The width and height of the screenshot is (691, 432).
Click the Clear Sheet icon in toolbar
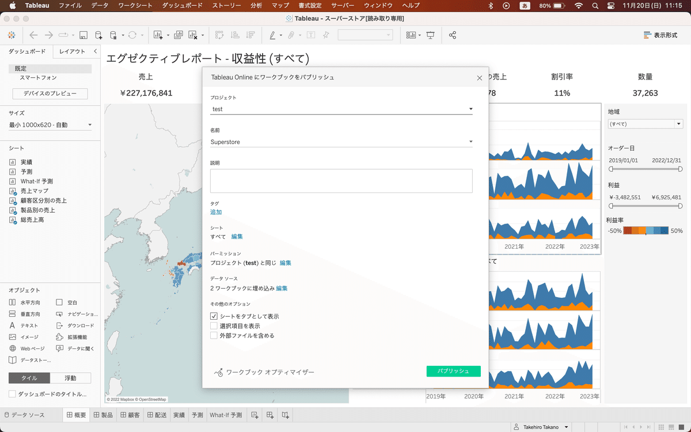pyautogui.click(x=193, y=35)
